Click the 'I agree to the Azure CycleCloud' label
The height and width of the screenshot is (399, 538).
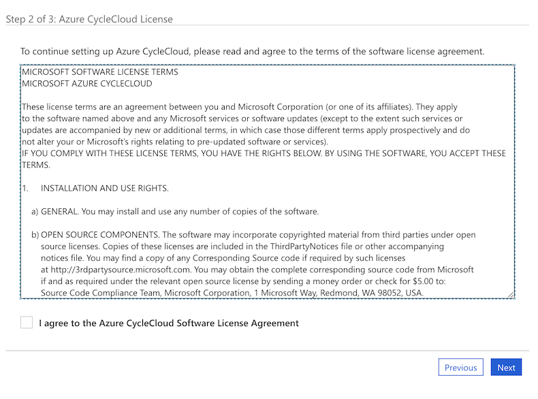pos(169,323)
